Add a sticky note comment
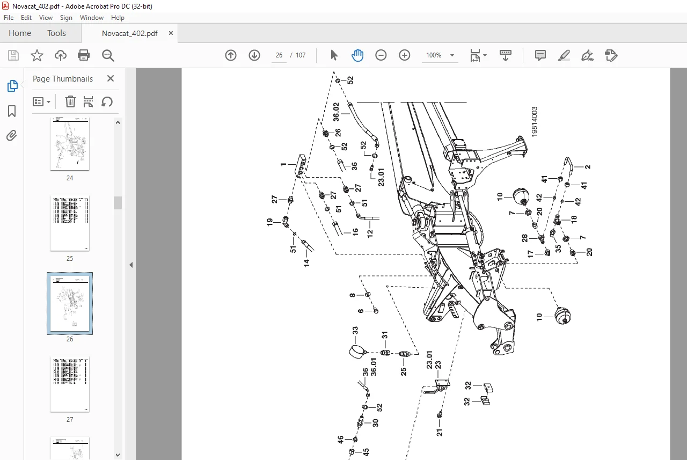 (540, 55)
